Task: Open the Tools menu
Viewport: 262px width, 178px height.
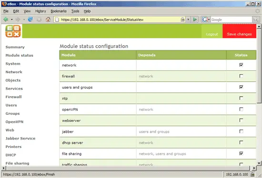Action: (x=75, y=11)
